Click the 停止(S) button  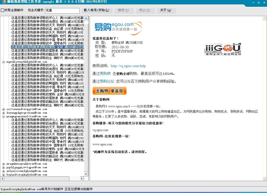click(145, 10)
